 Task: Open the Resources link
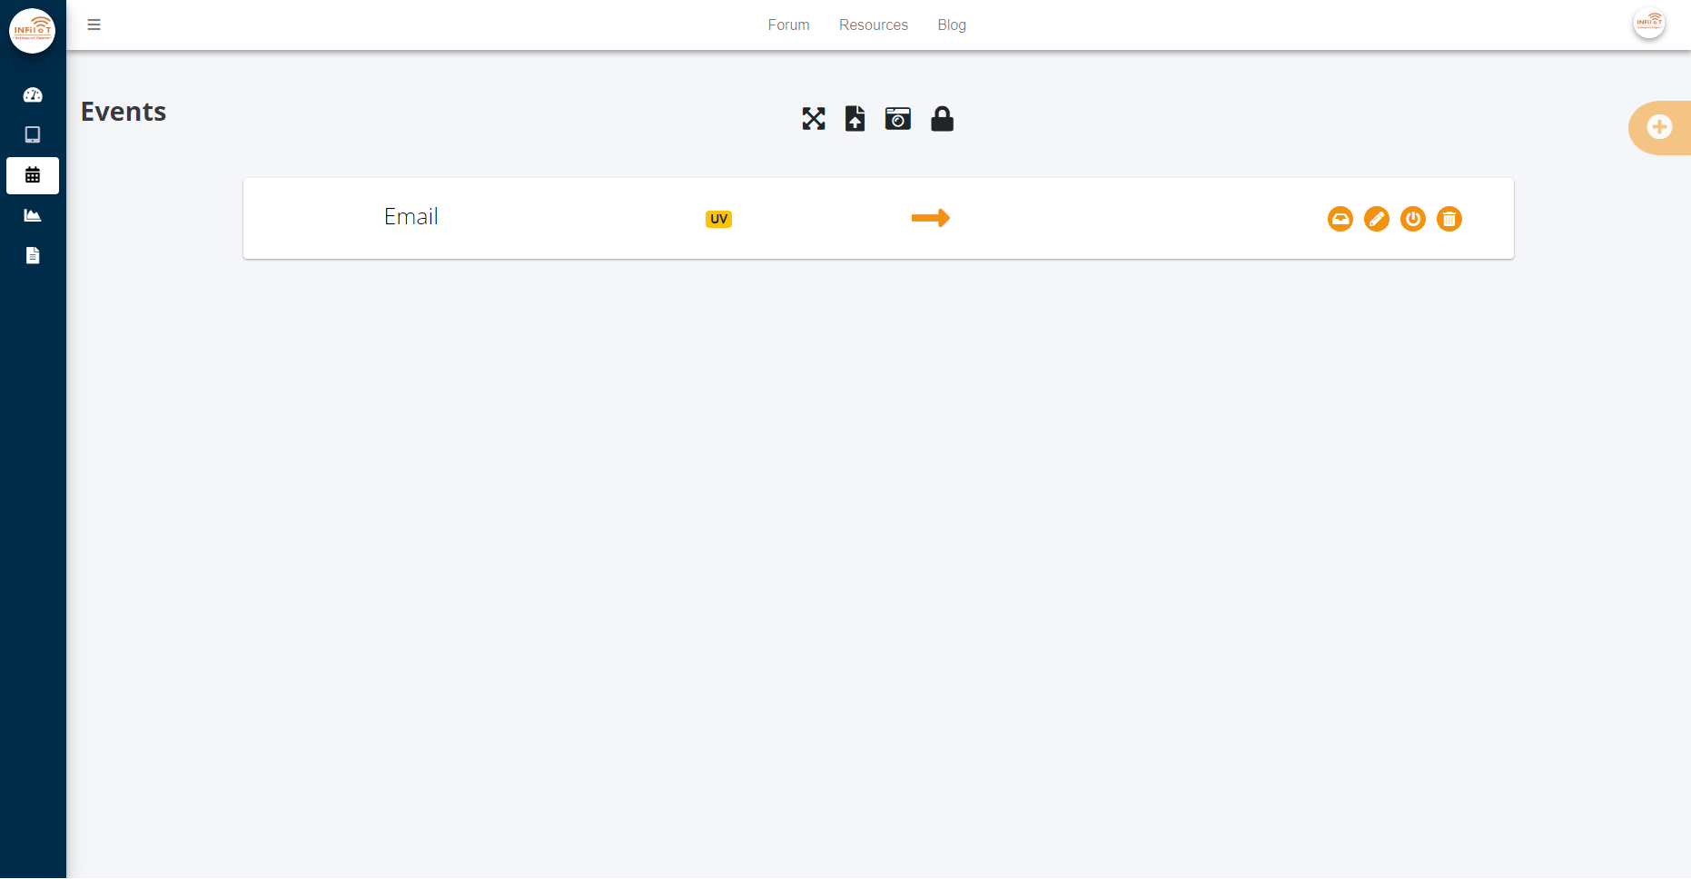(x=874, y=25)
